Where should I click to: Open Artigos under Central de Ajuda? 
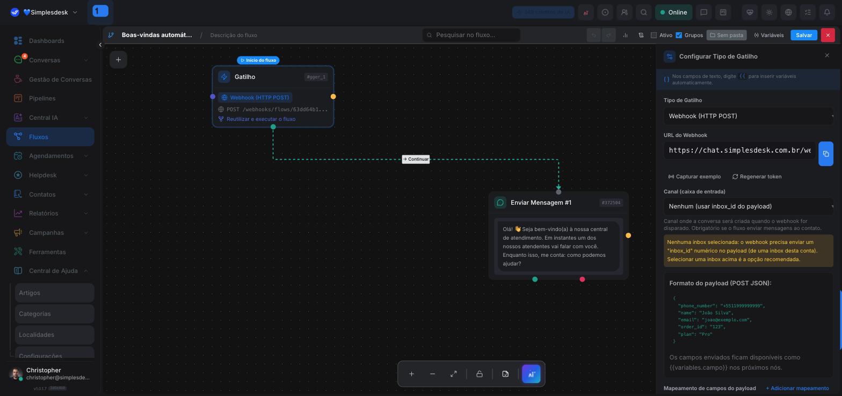tap(54, 293)
